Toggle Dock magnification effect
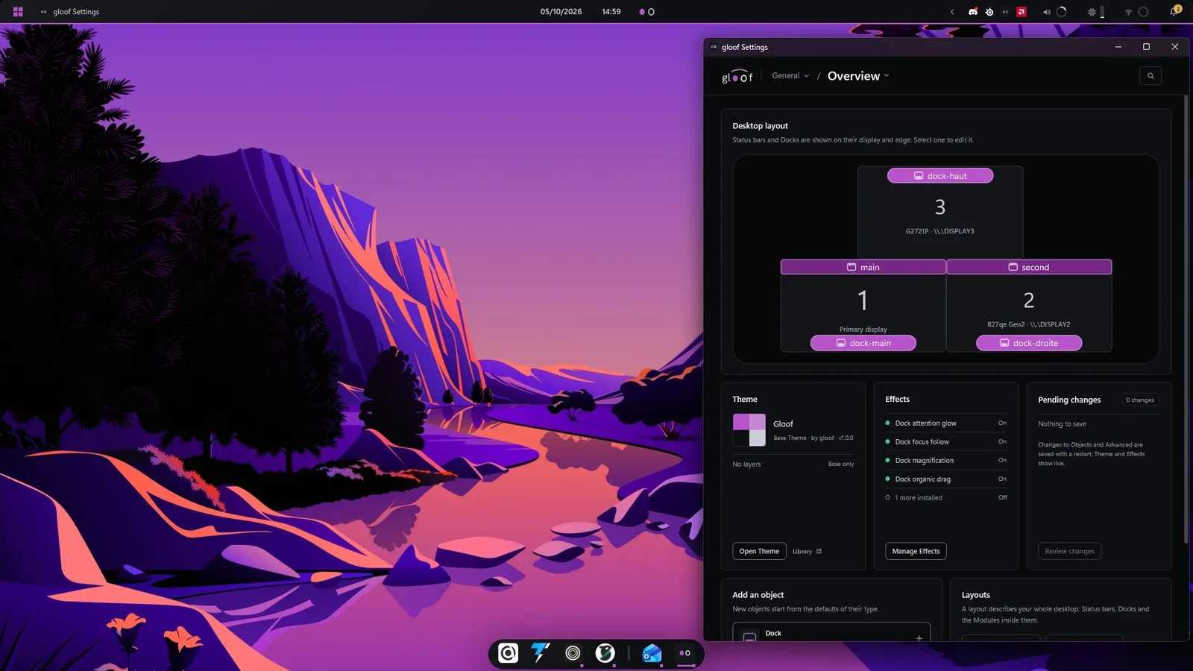1193x671 pixels. 945,460
